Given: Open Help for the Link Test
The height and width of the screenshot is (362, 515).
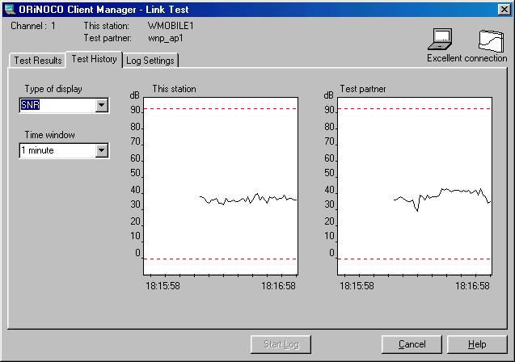Looking at the screenshot, I should coord(477,344).
